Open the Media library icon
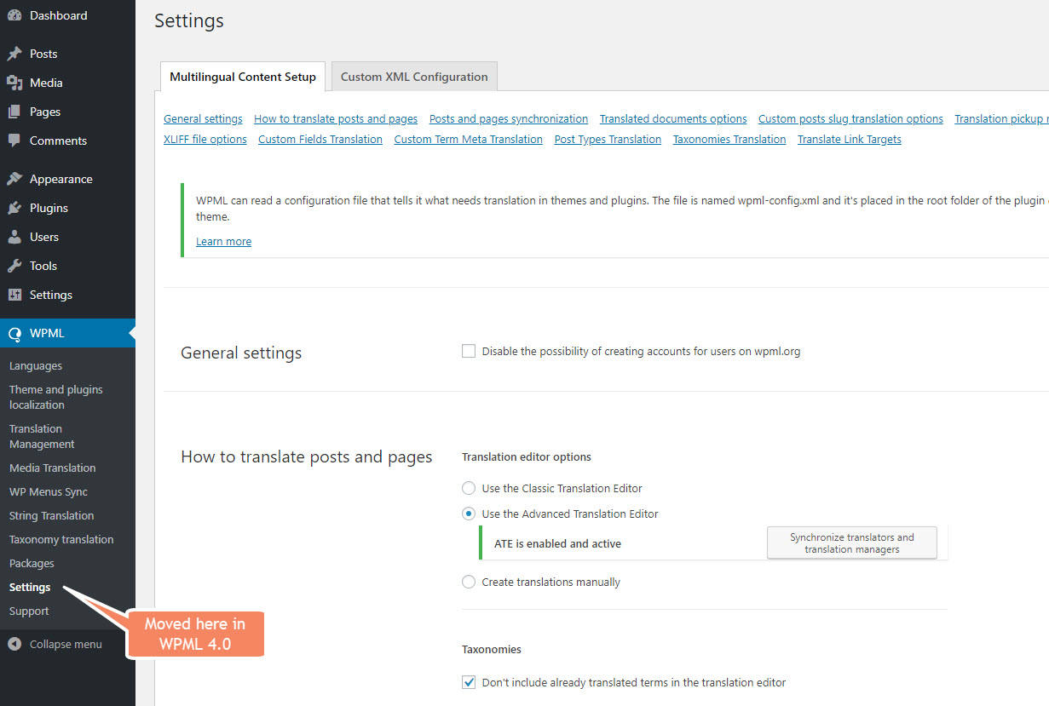The height and width of the screenshot is (706, 1049). (x=14, y=83)
